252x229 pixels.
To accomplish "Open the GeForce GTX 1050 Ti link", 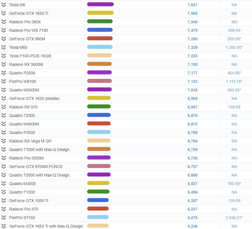I will [x=29, y=201].
